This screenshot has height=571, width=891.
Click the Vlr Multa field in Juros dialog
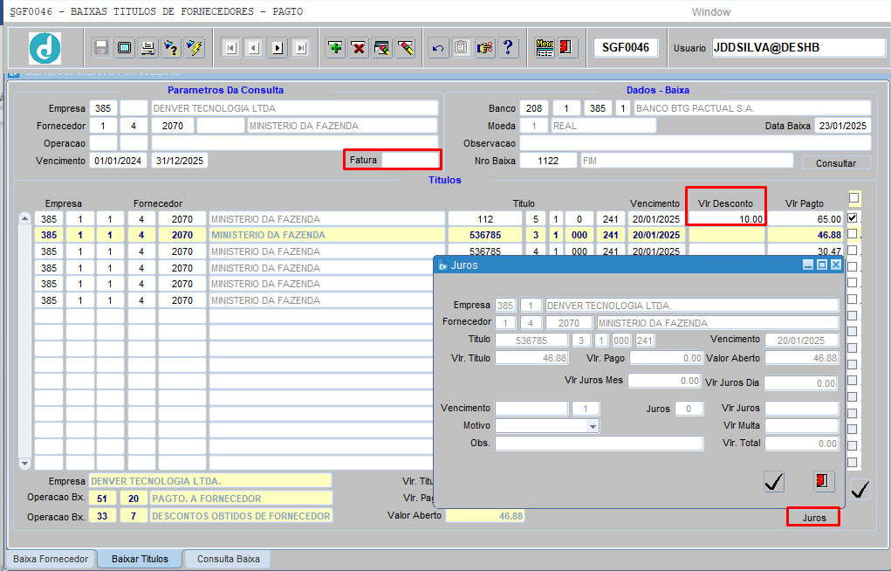[x=801, y=426]
